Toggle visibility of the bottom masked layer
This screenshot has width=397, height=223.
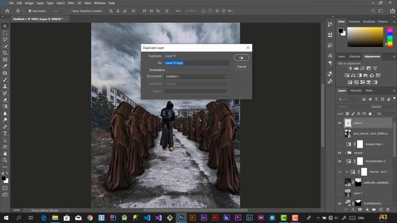(x=340, y=203)
